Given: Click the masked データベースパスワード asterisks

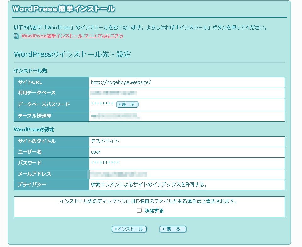Looking at the screenshot, I should pos(102,104).
